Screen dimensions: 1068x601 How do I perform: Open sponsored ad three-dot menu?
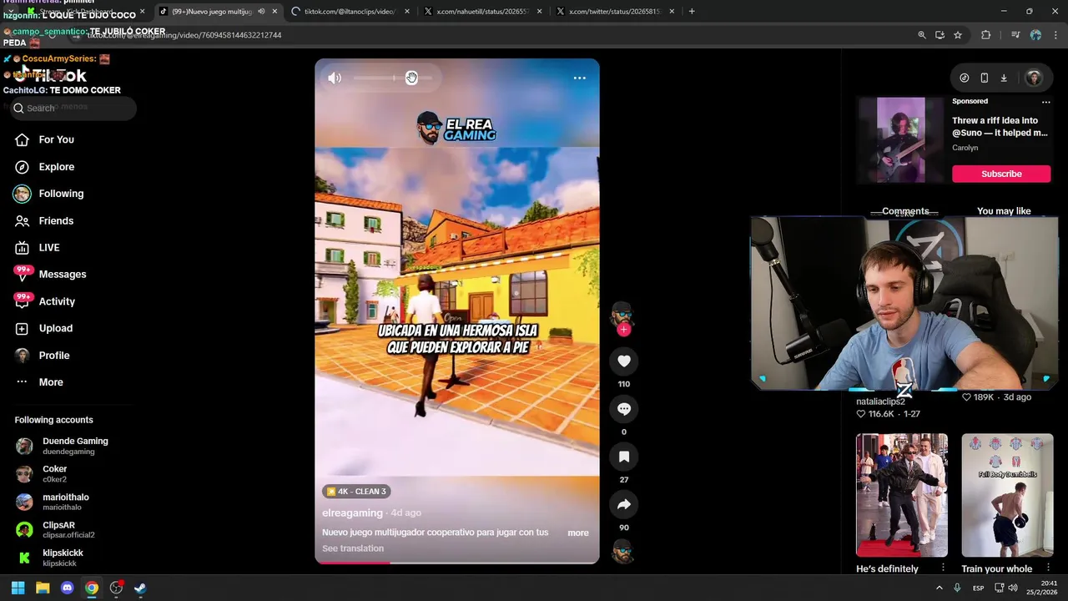(x=1045, y=102)
